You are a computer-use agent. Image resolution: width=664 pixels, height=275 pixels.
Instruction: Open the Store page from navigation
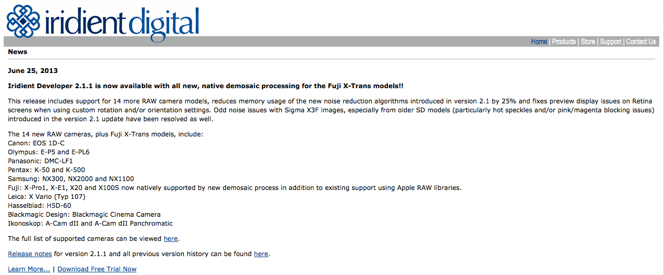click(588, 41)
